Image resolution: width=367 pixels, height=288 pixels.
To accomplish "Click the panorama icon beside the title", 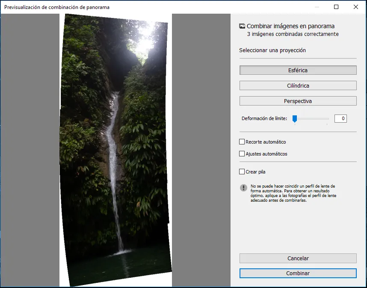I will 242,26.
